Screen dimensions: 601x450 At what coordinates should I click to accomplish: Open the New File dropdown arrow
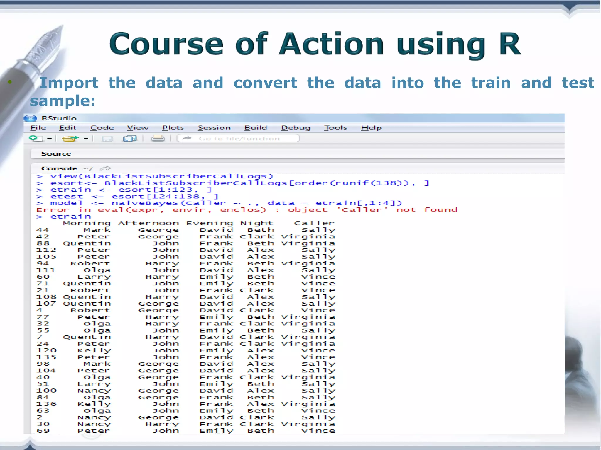(x=49, y=139)
